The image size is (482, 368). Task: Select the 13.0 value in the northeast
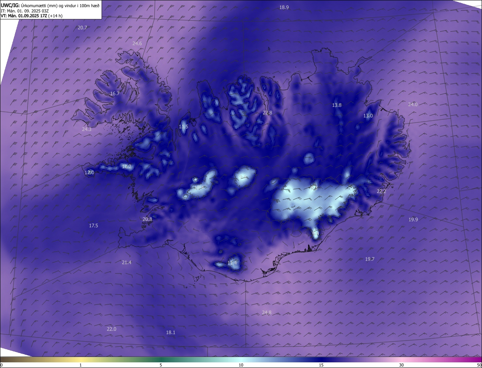point(368,116)
